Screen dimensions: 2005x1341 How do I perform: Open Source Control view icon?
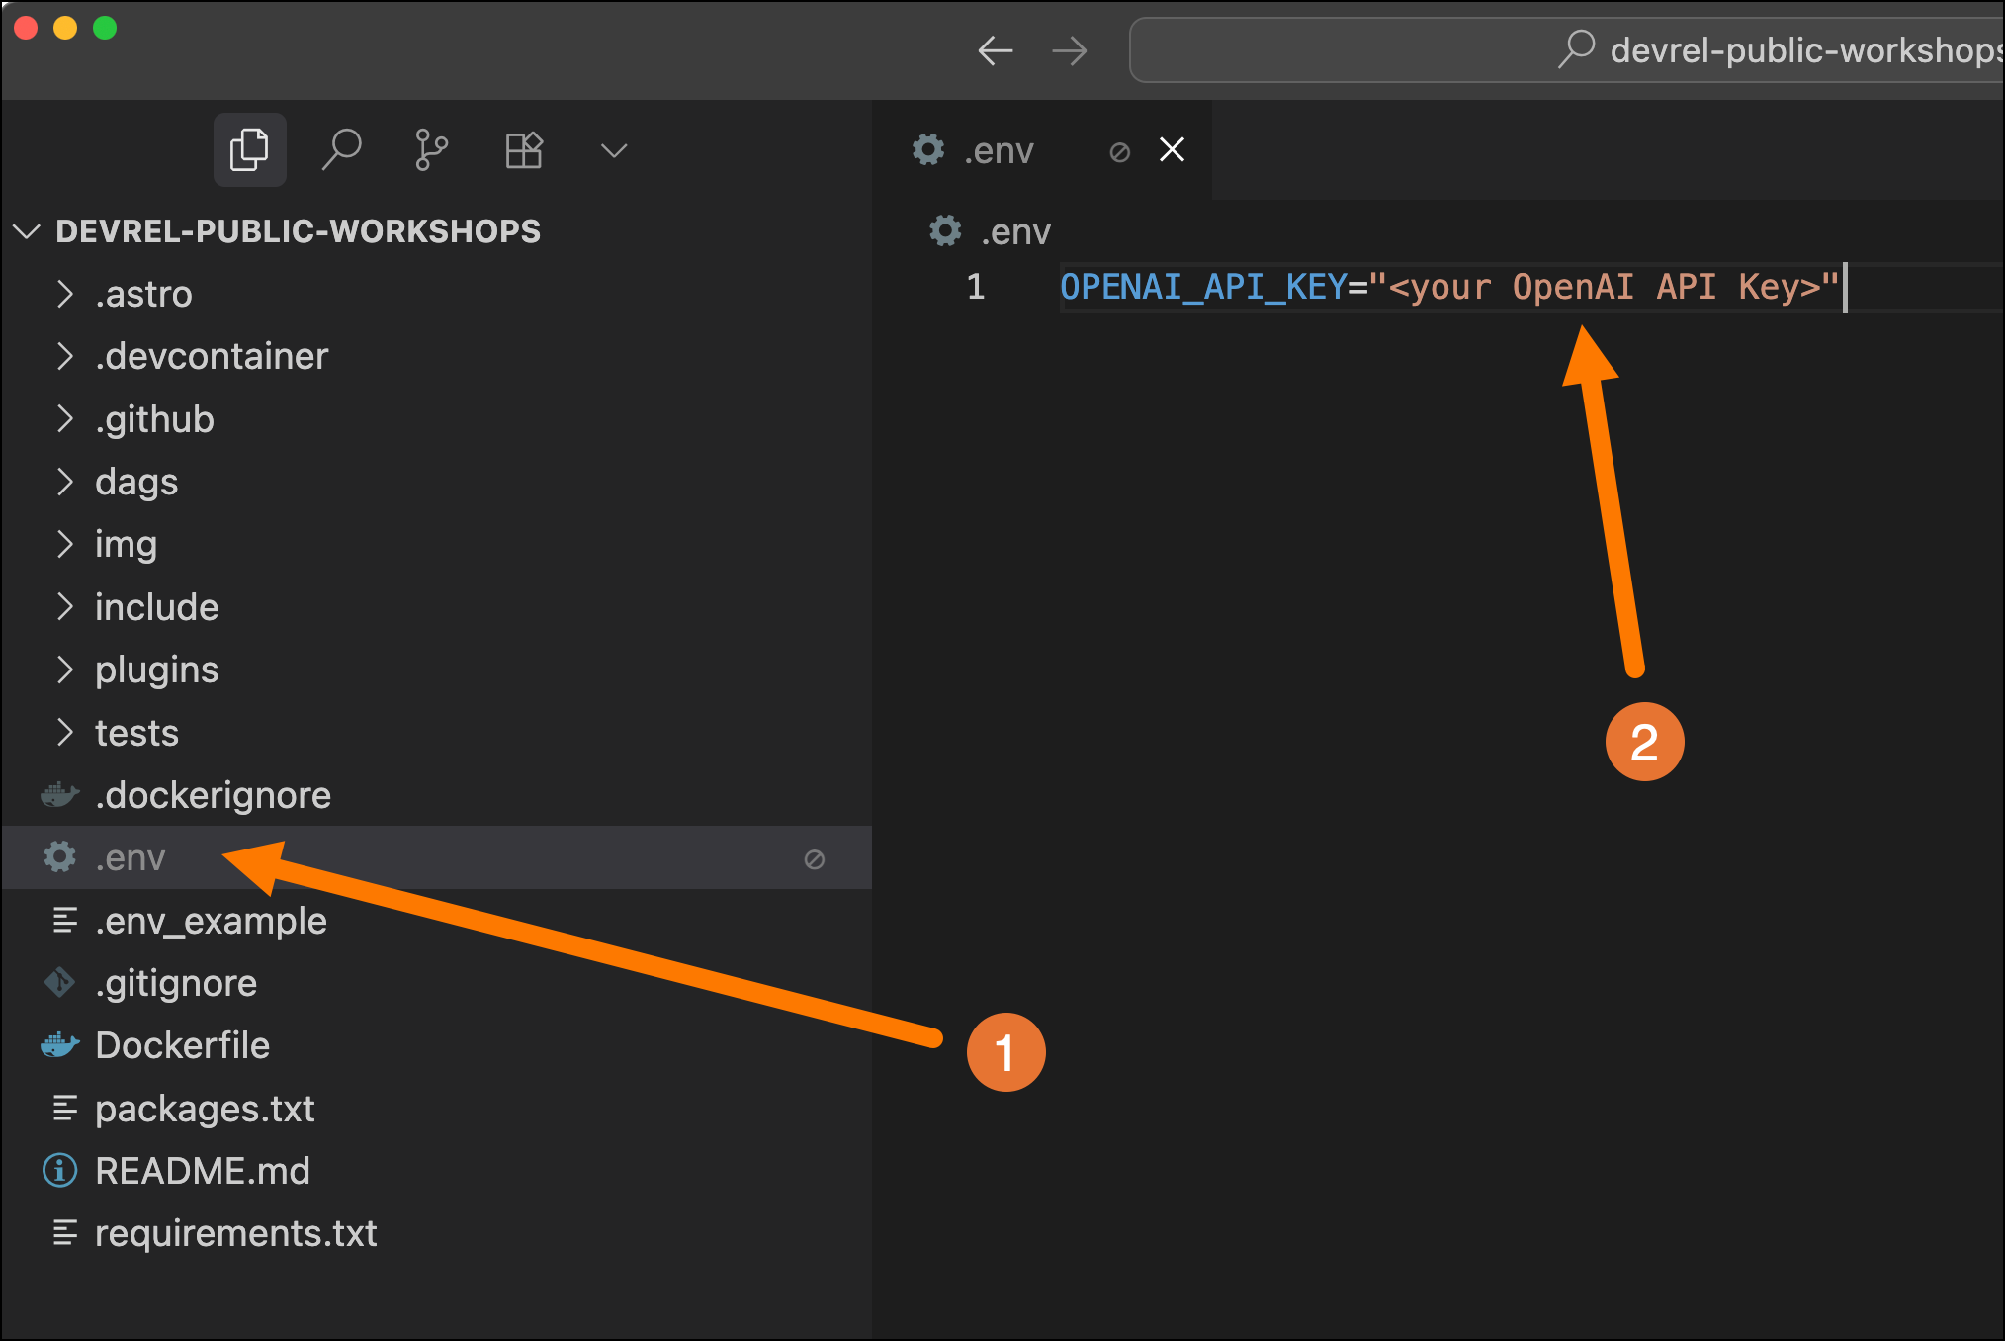pos(429,149)
